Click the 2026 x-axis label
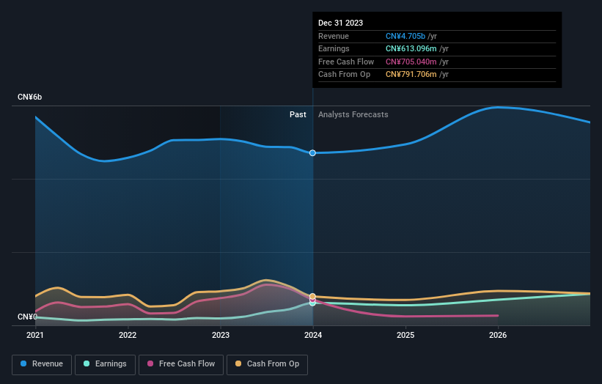Image resolution: width=602 pixels, height=384 pixels. pos(498,336)
